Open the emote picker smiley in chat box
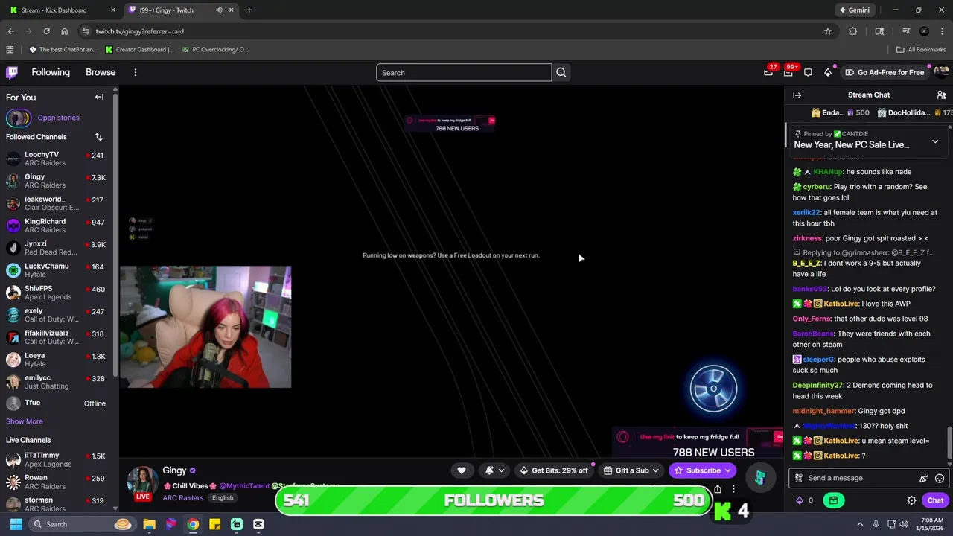 pyautogui.click(x=940, y=479)
